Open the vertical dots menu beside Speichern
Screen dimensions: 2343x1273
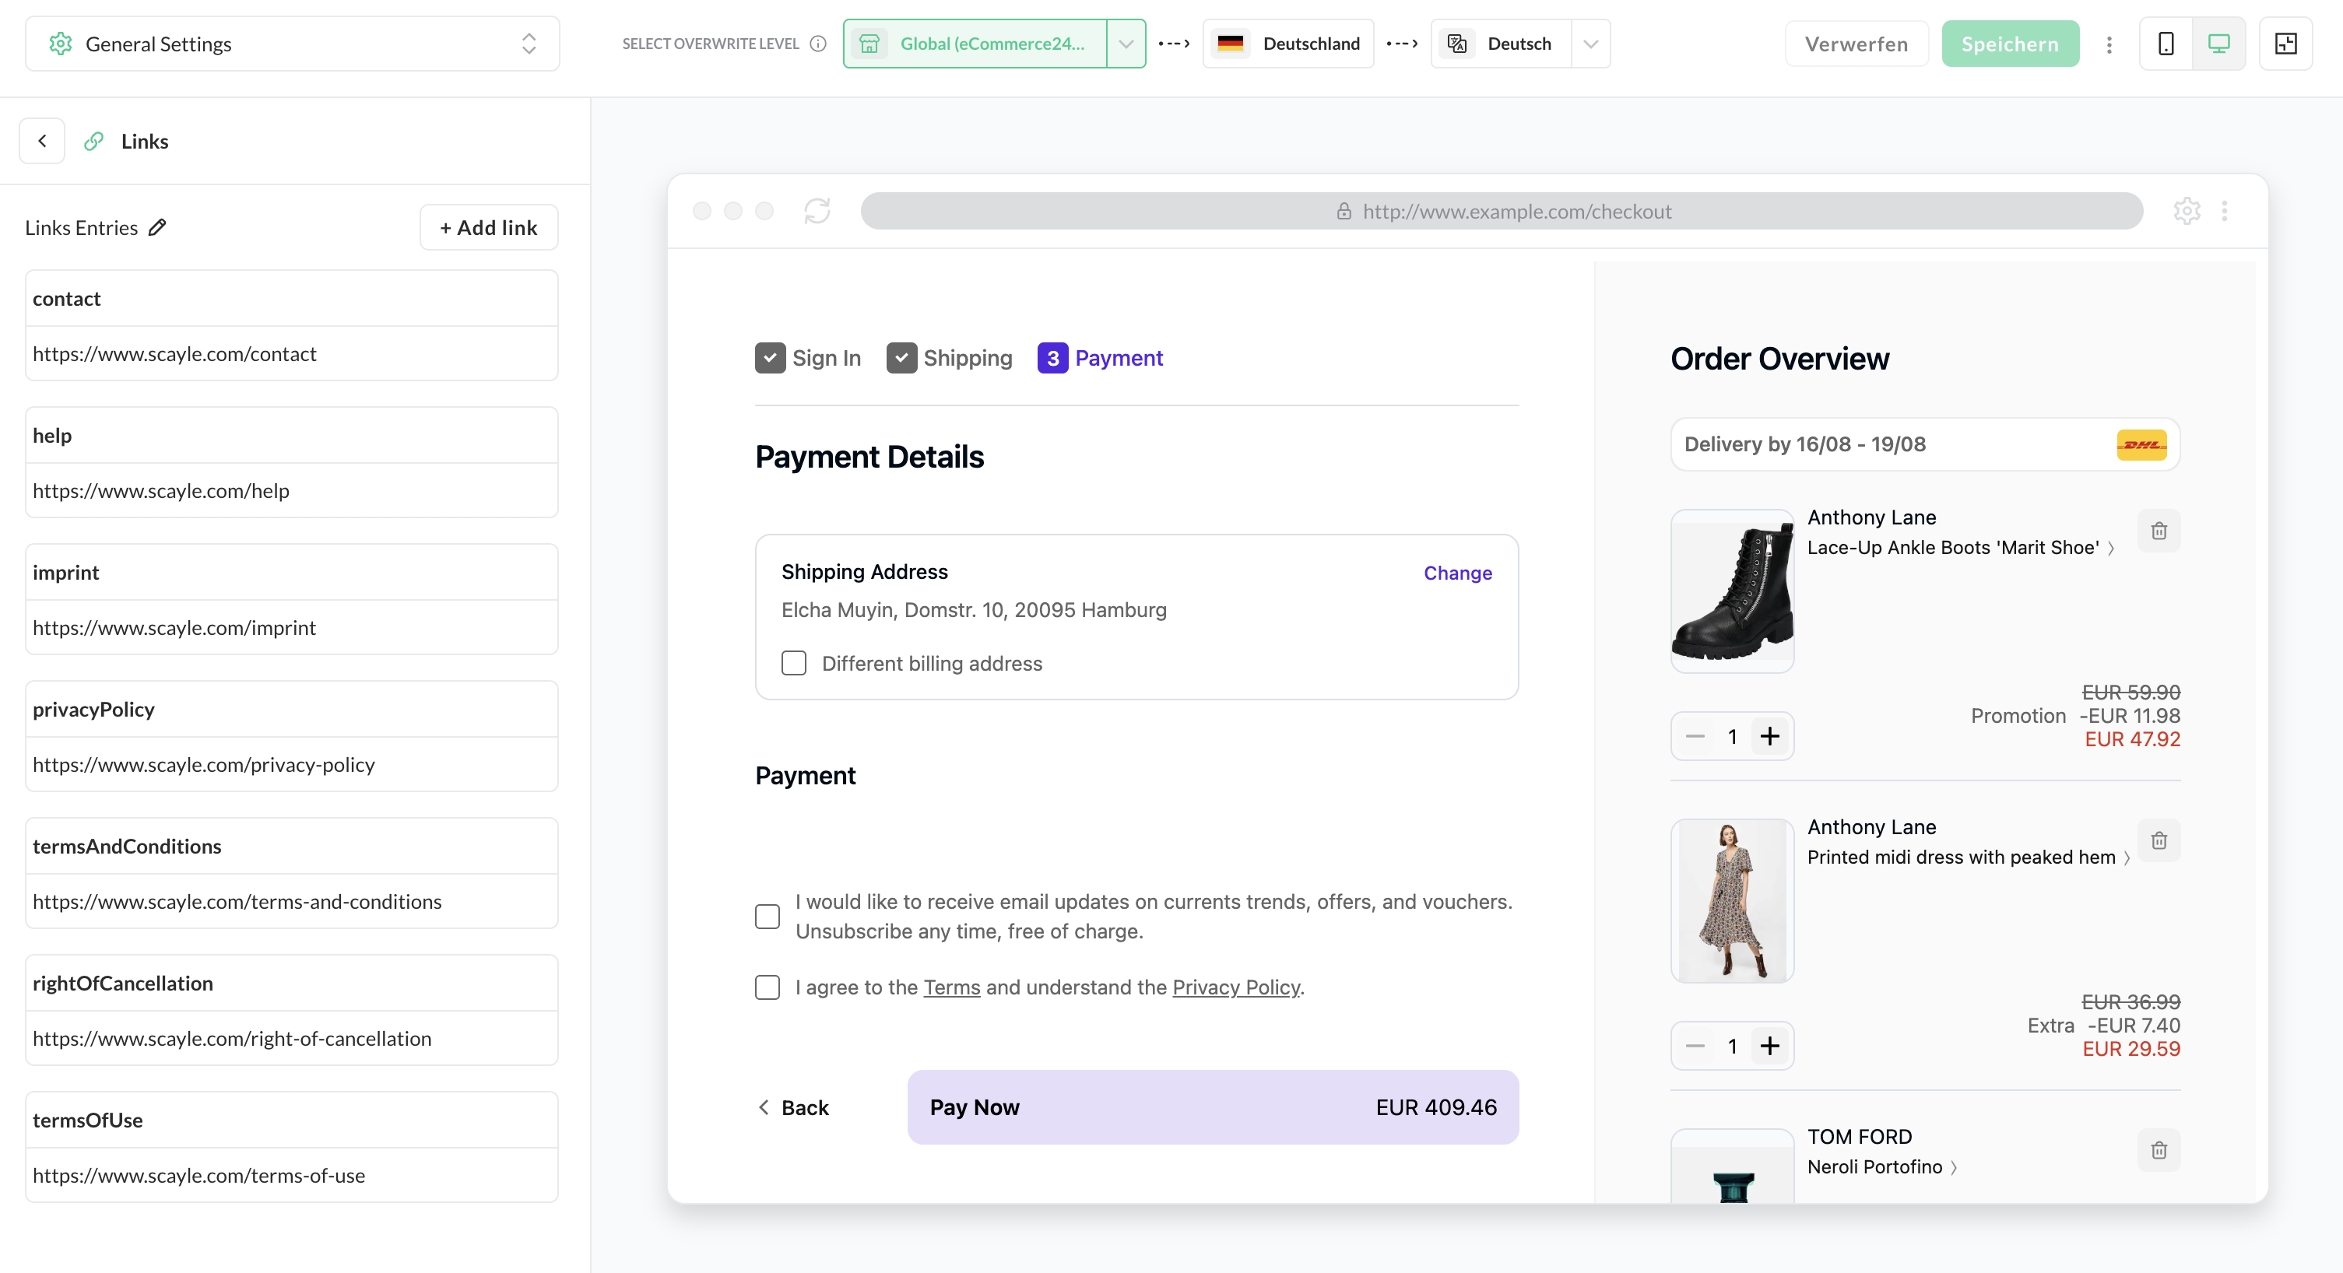point(2109,44)
